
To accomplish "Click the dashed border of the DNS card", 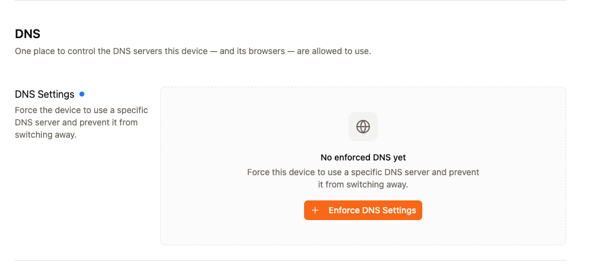I will point(363,87).
